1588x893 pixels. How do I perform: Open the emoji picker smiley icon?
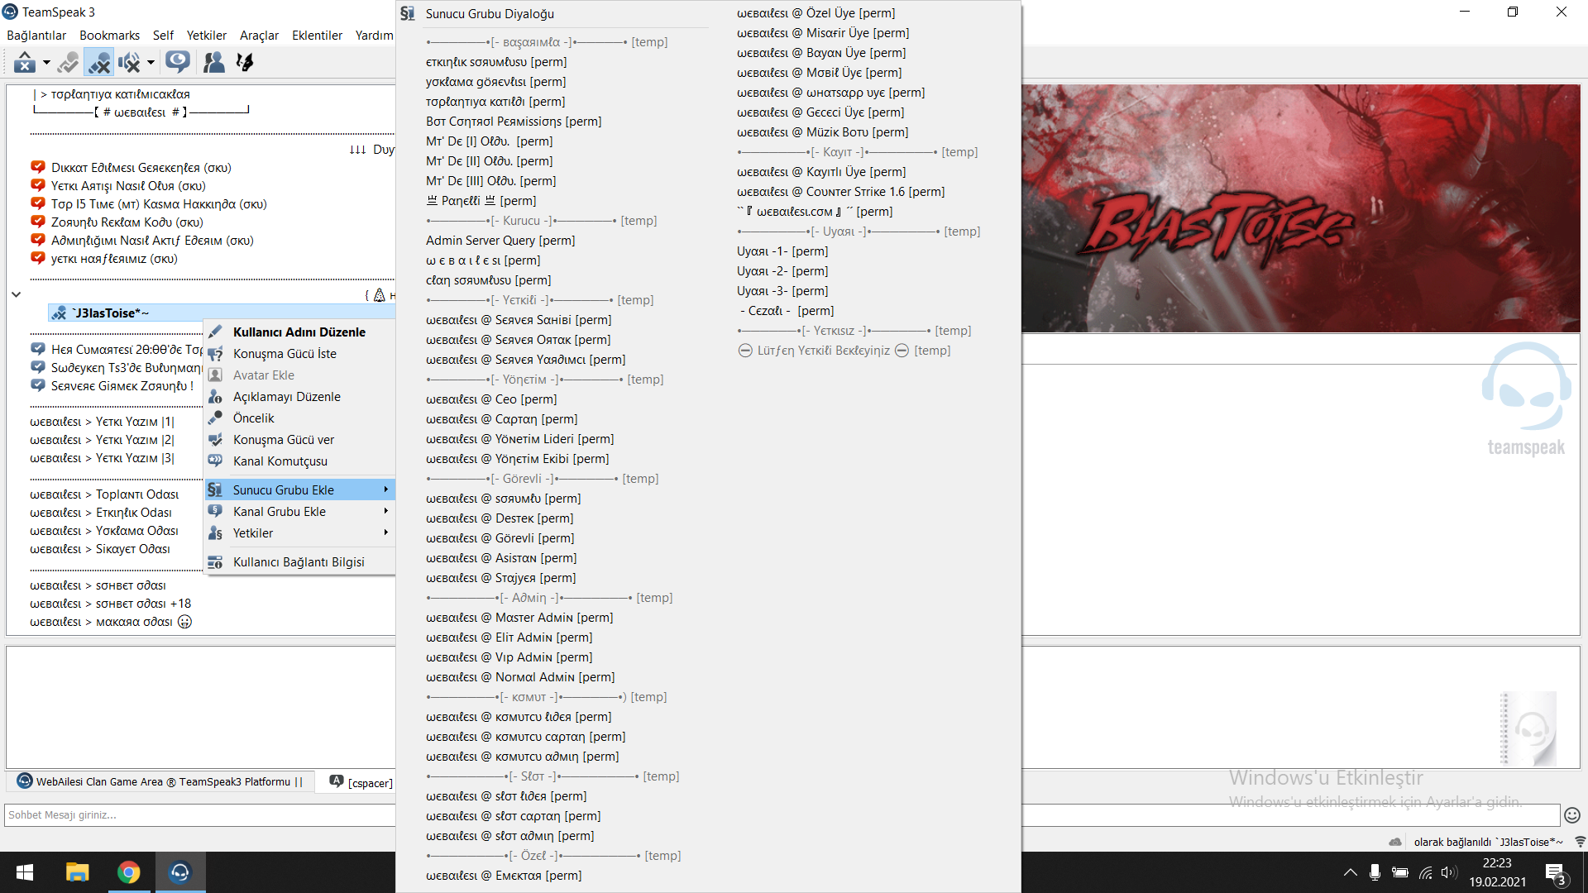coord(1572,815)
